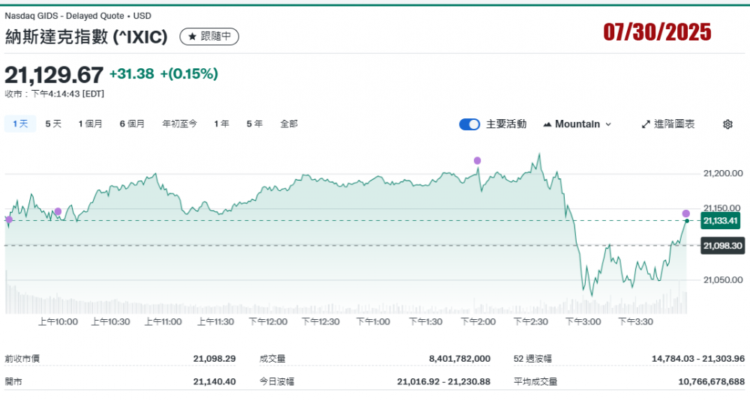Open the 進階圖表 advanced chart view
750x400 pixels.
tap(673, 124)
